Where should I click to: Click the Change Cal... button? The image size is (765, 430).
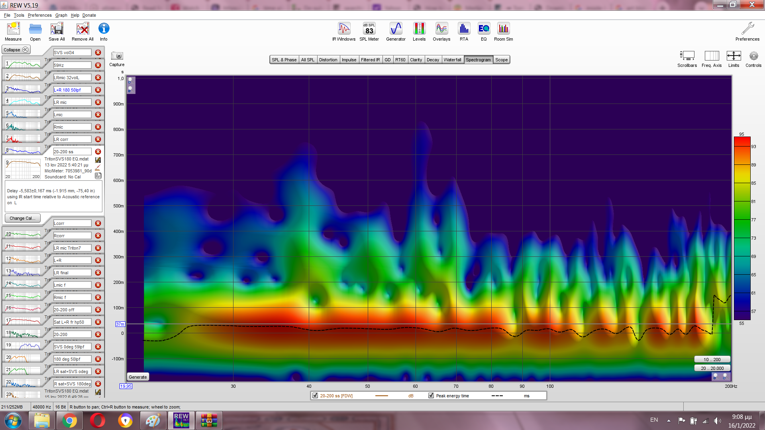pos(22,218)
